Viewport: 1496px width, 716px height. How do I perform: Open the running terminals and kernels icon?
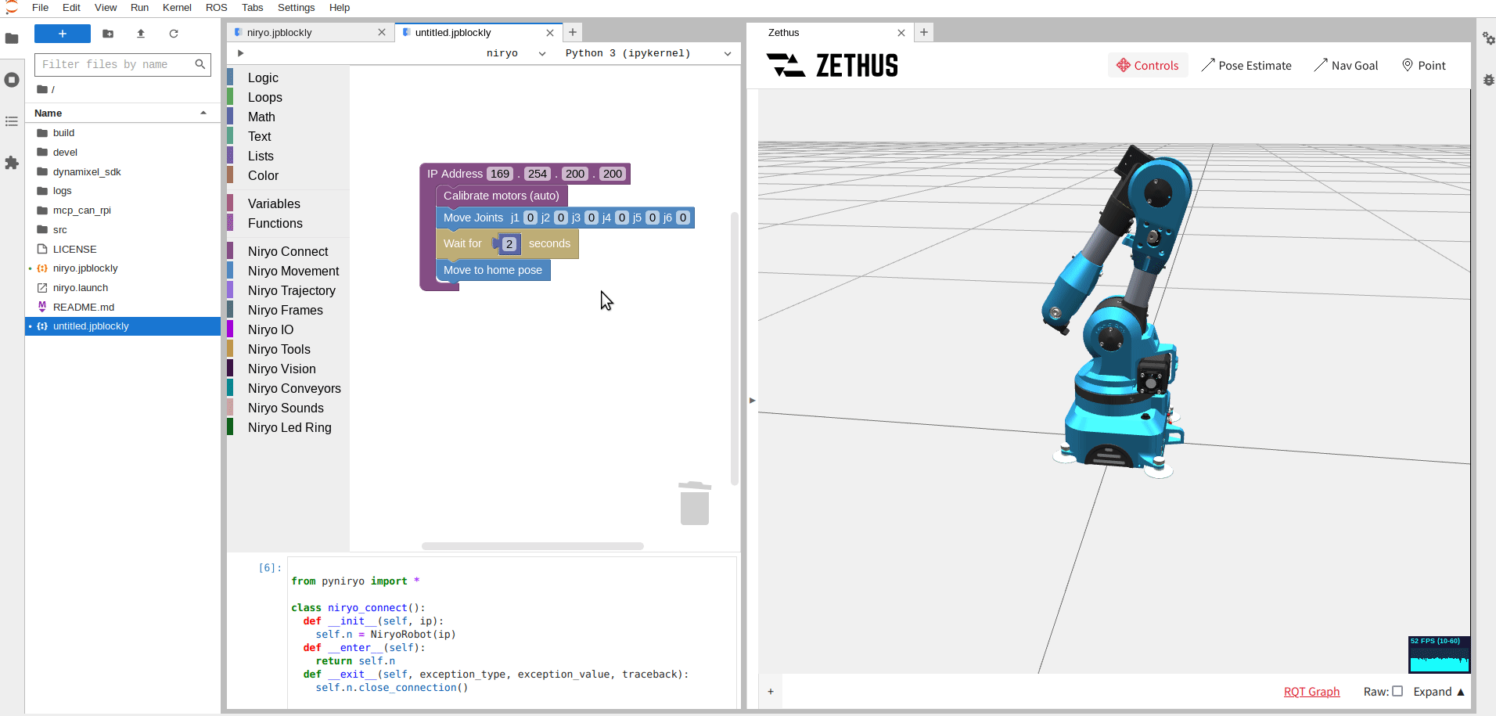click(x=12, y=80)
